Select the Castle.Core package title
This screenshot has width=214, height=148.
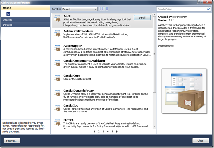pyautogui.click(x=72, y=76)
